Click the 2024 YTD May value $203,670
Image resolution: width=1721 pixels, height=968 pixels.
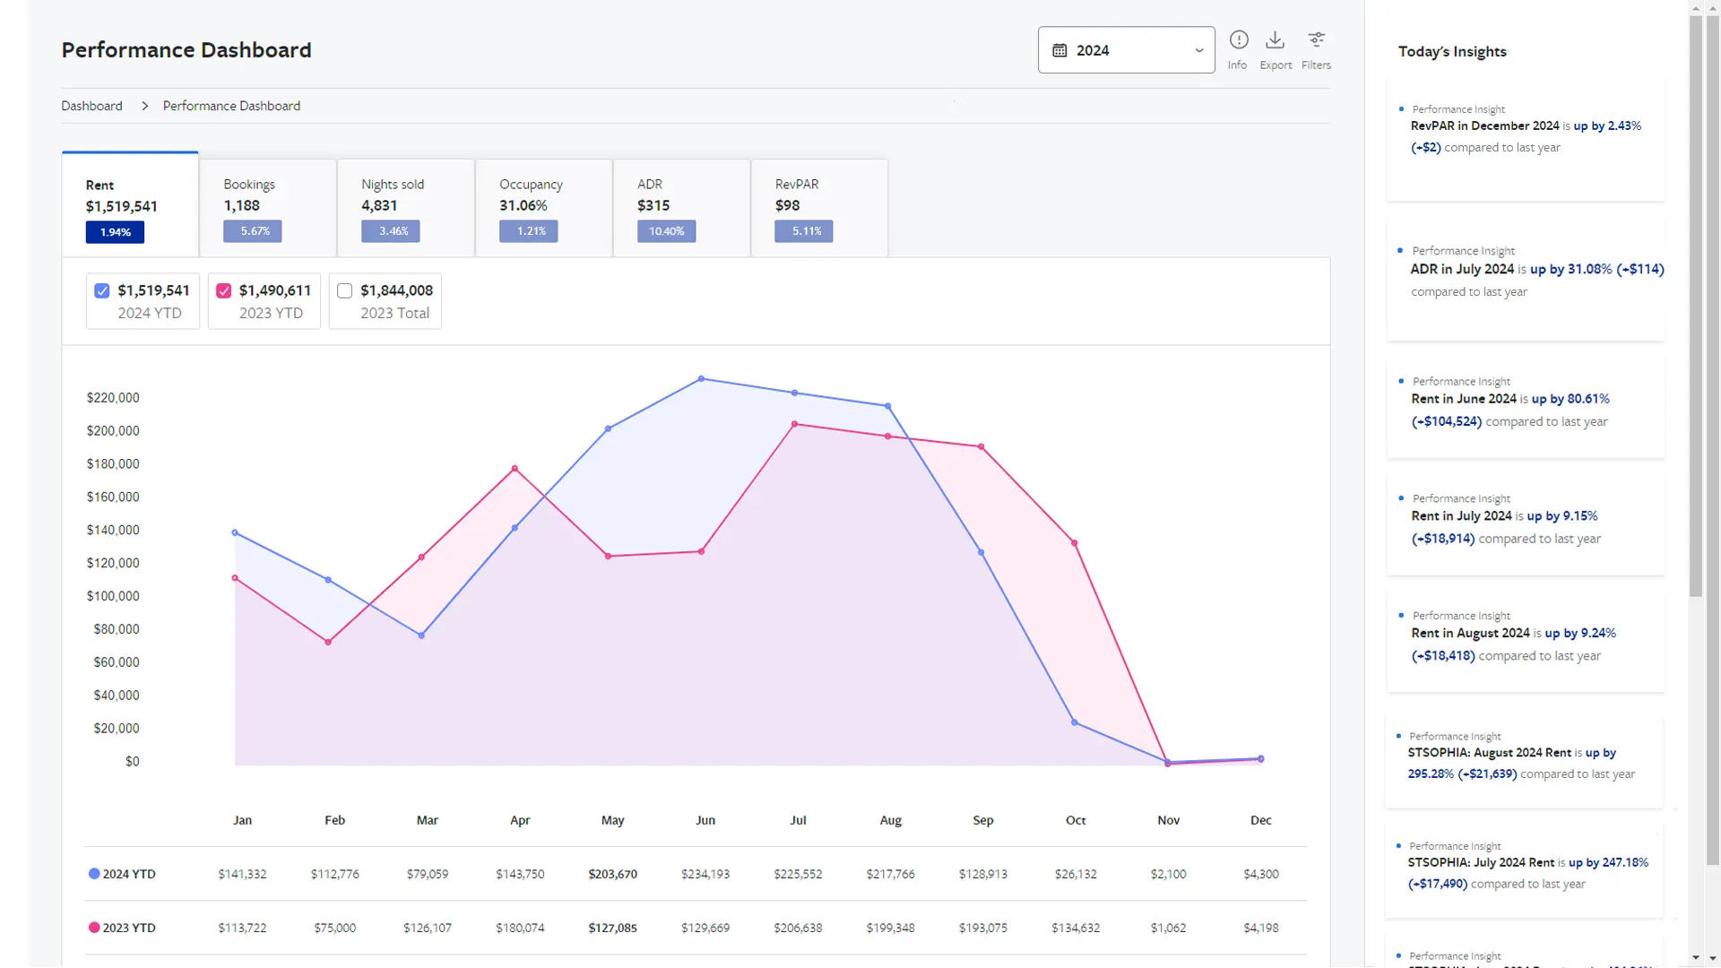[x=613, y=874]
